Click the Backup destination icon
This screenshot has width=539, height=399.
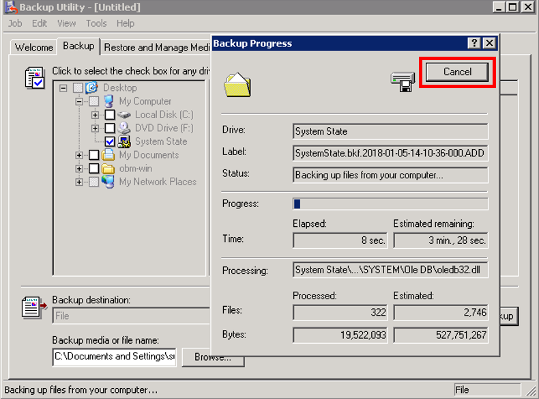point(32,307)
